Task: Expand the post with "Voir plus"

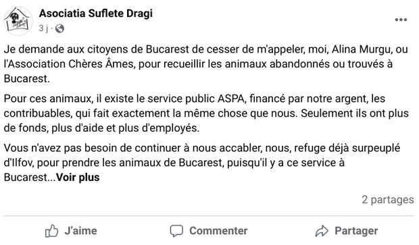Action: [78, 178]
